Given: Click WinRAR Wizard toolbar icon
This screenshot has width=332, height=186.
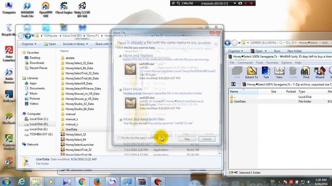Looking at the screenshot, I should [x=320, y=72].
